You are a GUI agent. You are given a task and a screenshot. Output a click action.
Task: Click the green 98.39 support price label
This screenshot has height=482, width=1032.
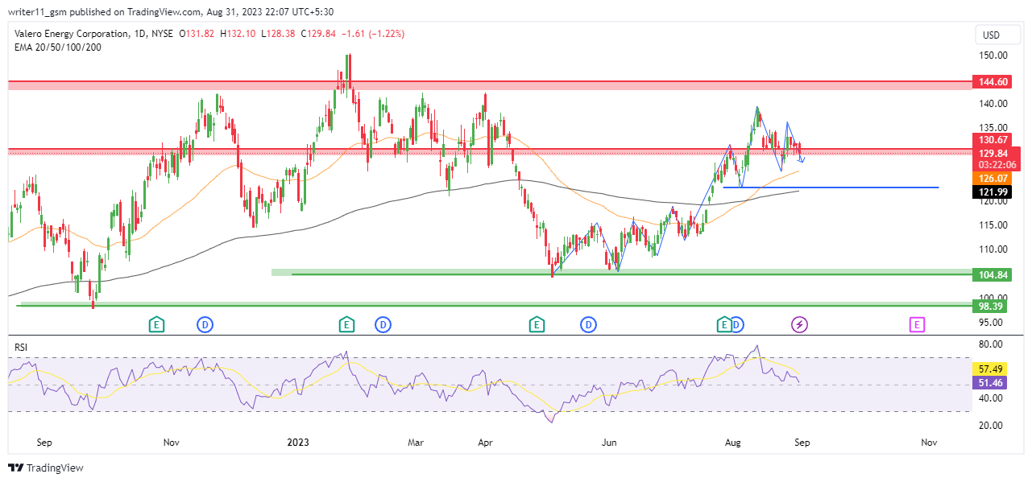coord(992,307)
